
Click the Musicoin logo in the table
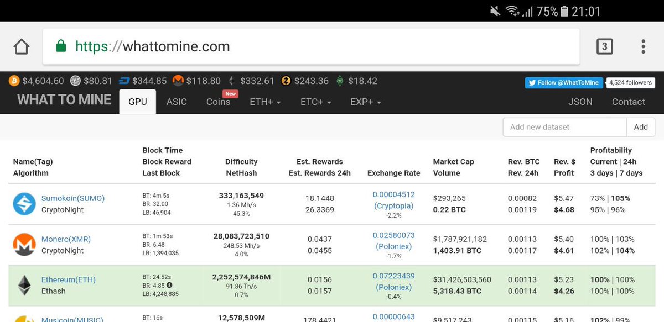(24, 319)
